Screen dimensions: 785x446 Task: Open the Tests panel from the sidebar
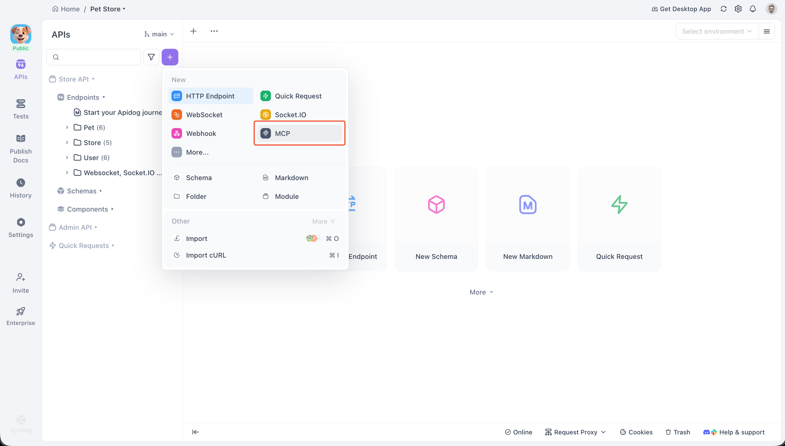click(x=20, y=109)
